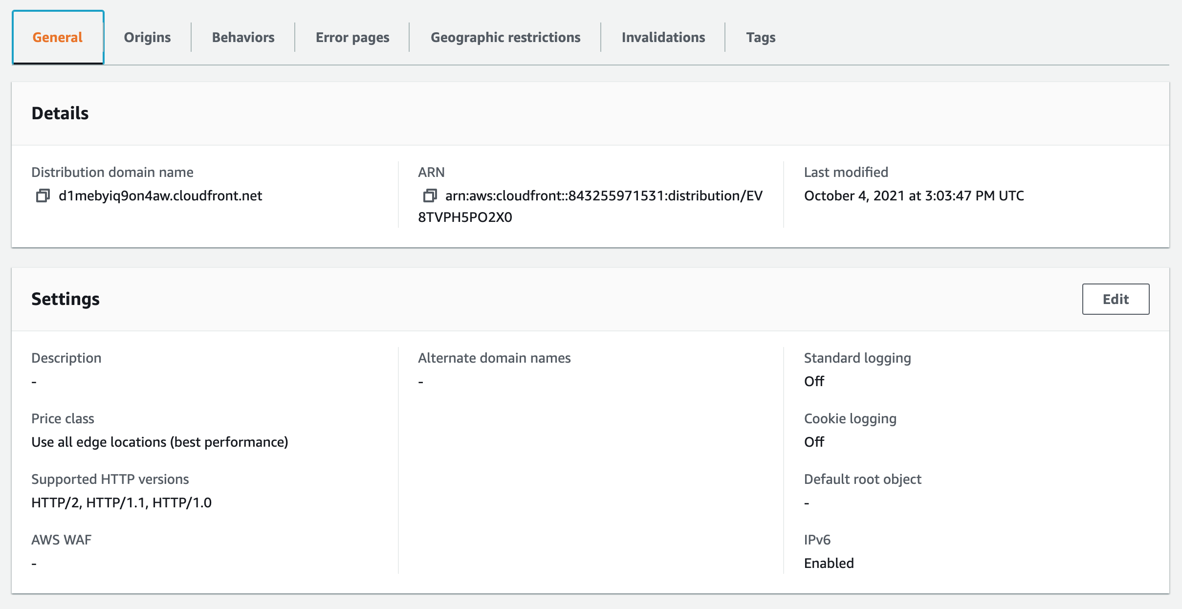Click Standard logging Off value
The width and height of the screenshot is (1182, 609).
click(814, 382)
